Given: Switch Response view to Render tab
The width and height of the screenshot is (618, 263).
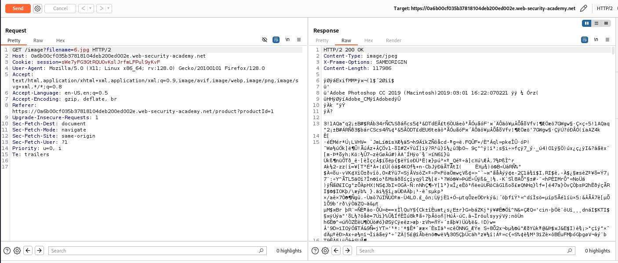Looking at the screenshot, I should (x=393, y=40).
